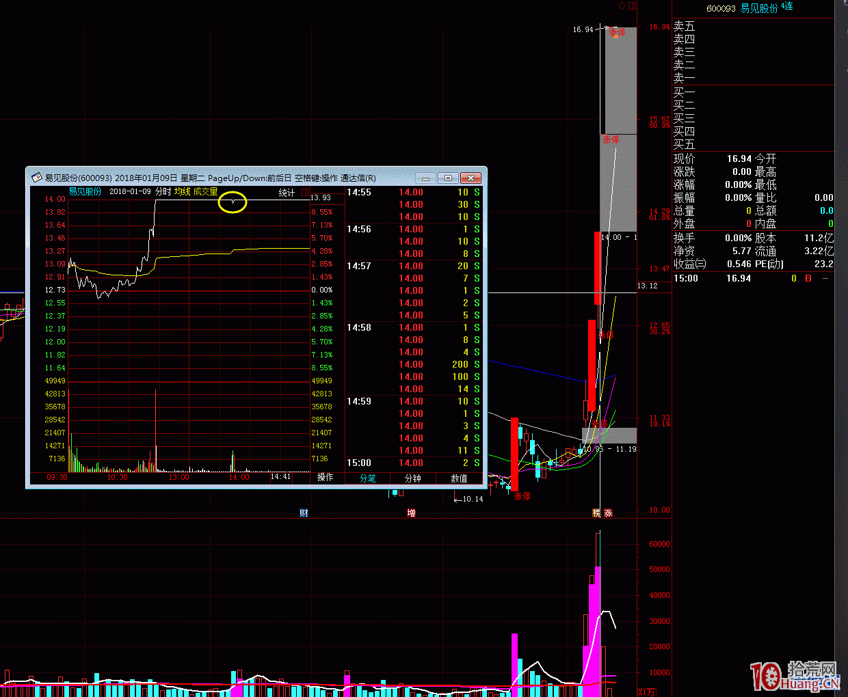Click the 成交量 legend label in popup
The height and width of the screenshot is (697, 848).
(x=205, y=191)
